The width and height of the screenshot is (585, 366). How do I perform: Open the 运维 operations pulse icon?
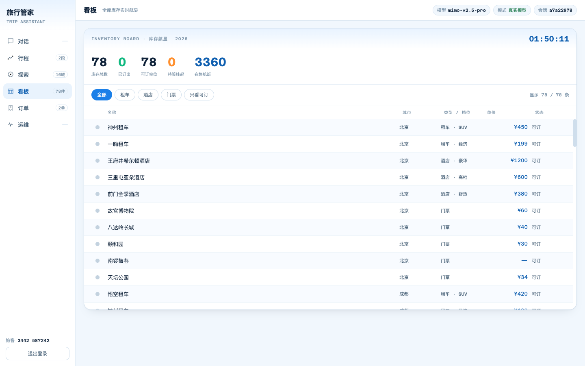point(11,124)
